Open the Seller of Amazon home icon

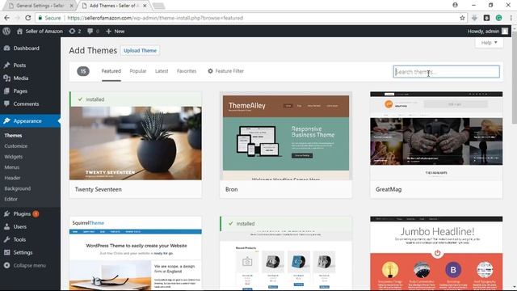coord(19,32)
